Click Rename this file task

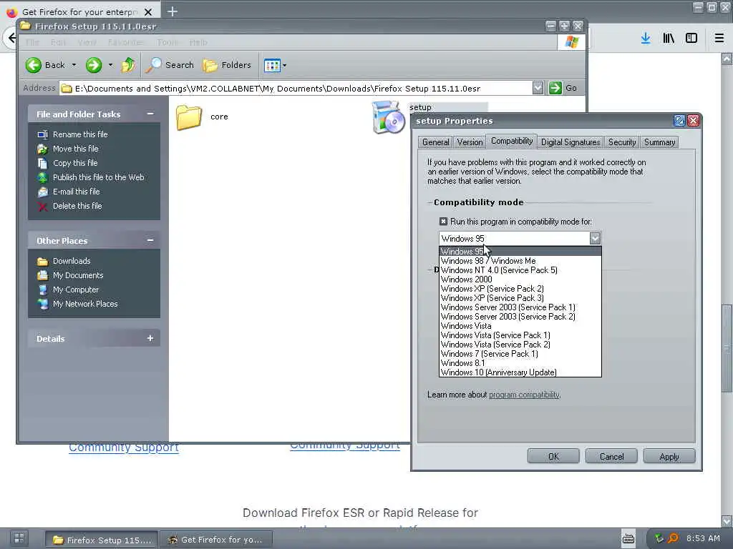tap(80, 134)
